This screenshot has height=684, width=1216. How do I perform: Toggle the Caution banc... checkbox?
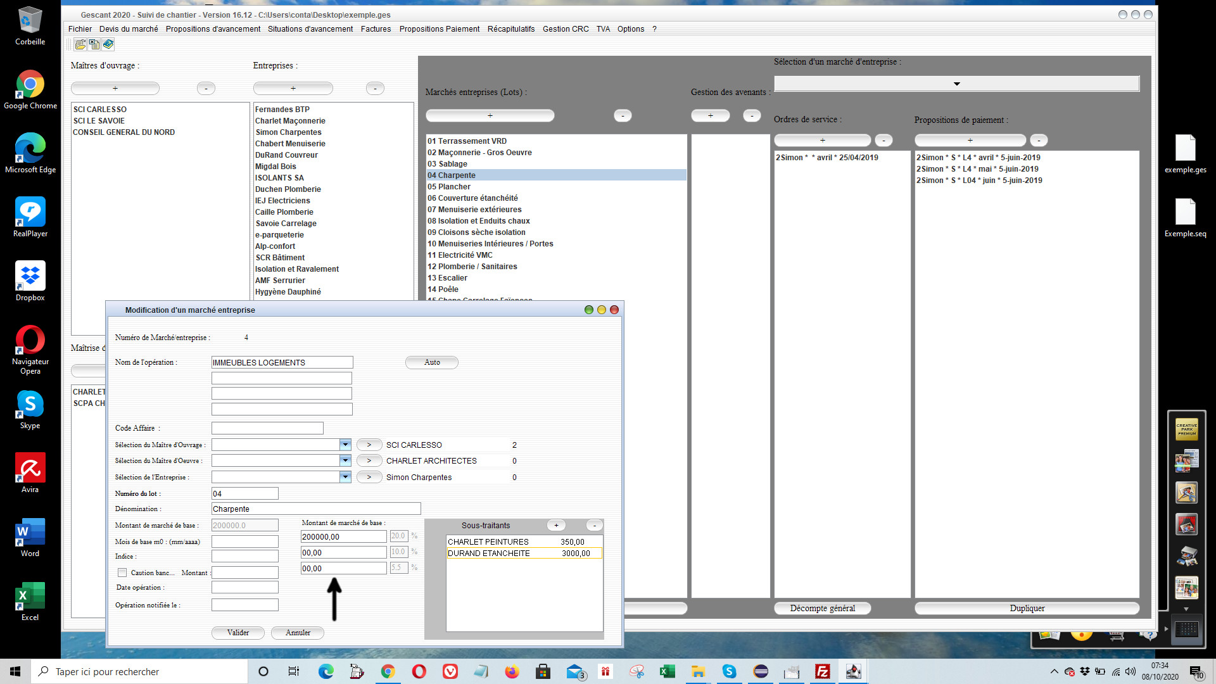[x=122, y=573]
